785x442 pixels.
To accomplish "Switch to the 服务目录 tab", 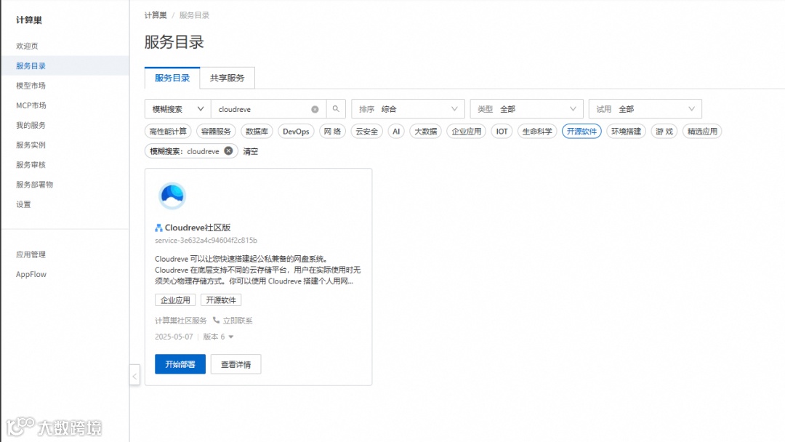I will tap(172, 78).
